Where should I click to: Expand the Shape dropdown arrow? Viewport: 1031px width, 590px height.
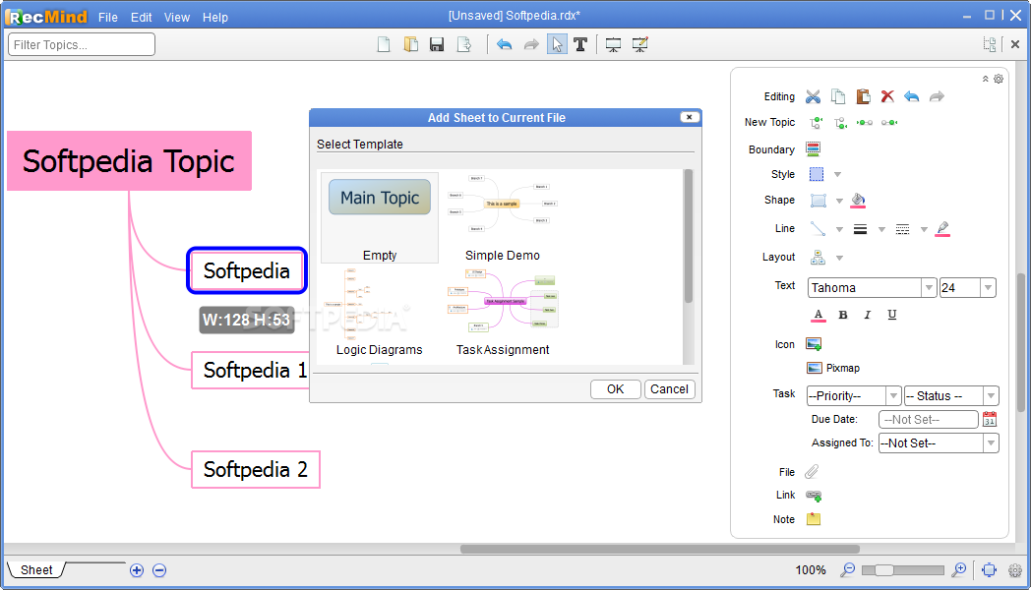(x=840, y=201)
